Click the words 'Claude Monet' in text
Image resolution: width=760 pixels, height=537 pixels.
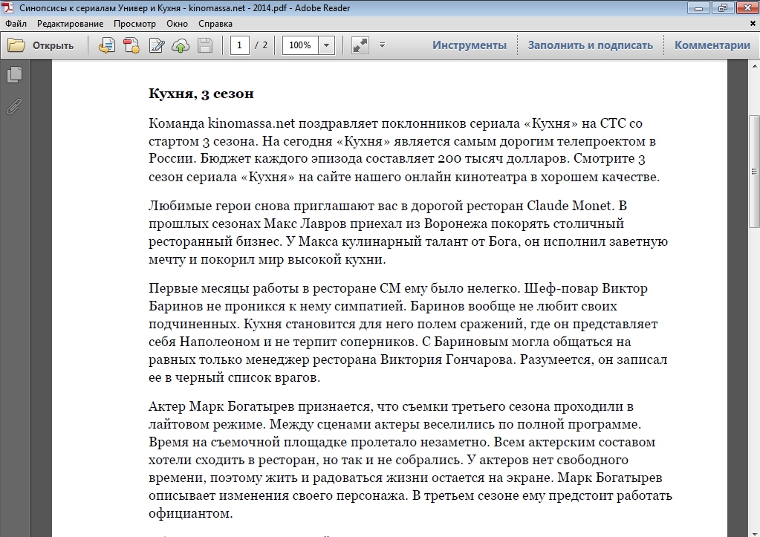[569, 206]
